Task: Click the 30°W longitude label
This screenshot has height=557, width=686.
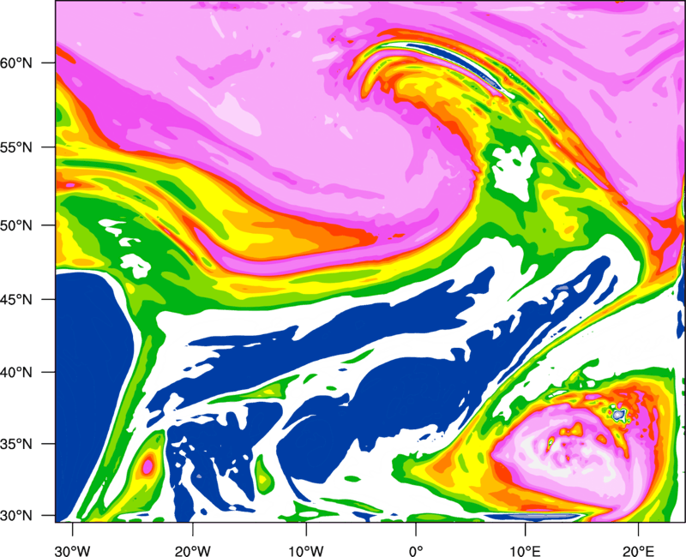Action: [x=73, y=551]
